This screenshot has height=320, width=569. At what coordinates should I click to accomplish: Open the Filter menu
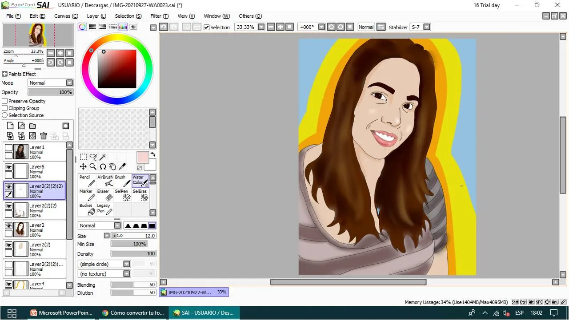(159, 16)
